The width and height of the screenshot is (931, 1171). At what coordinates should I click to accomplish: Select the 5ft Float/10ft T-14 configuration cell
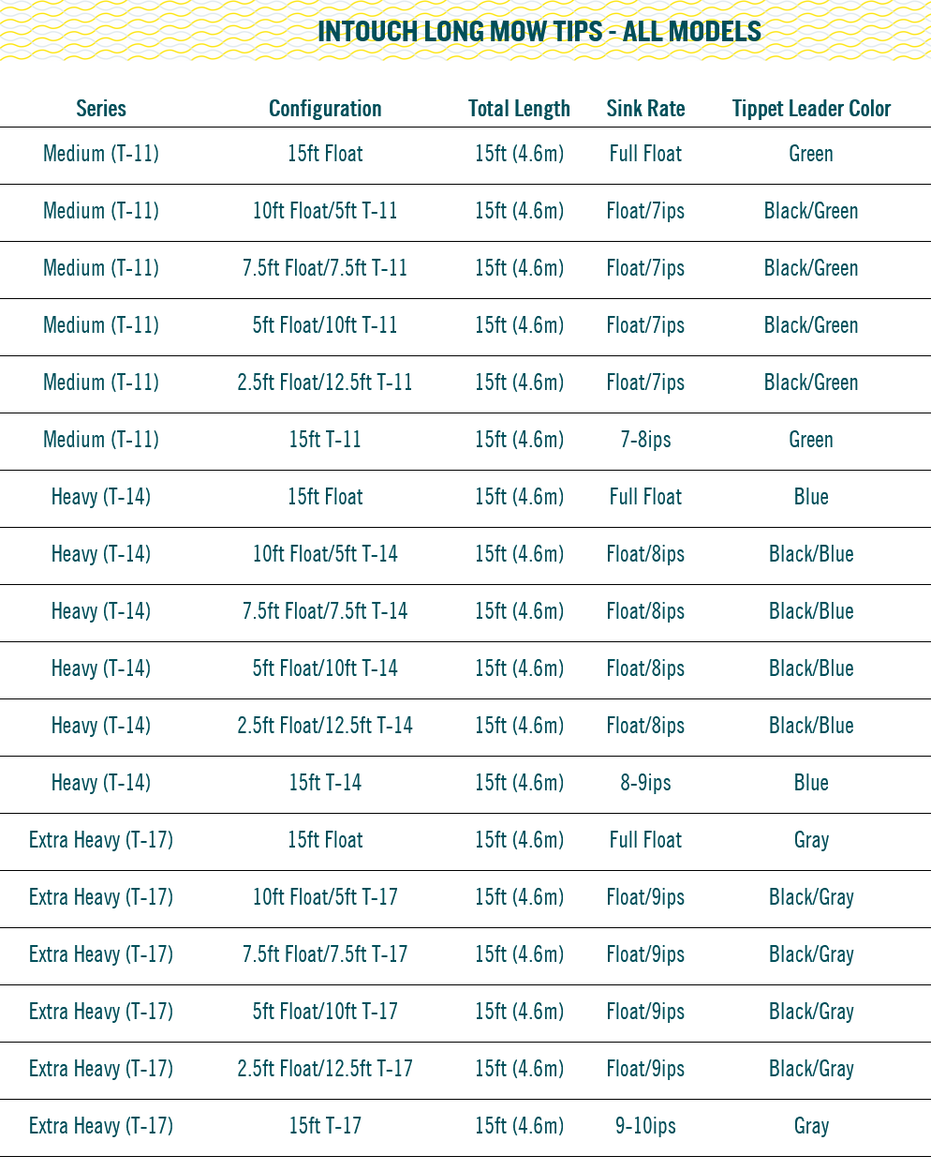tap(325, 668)
